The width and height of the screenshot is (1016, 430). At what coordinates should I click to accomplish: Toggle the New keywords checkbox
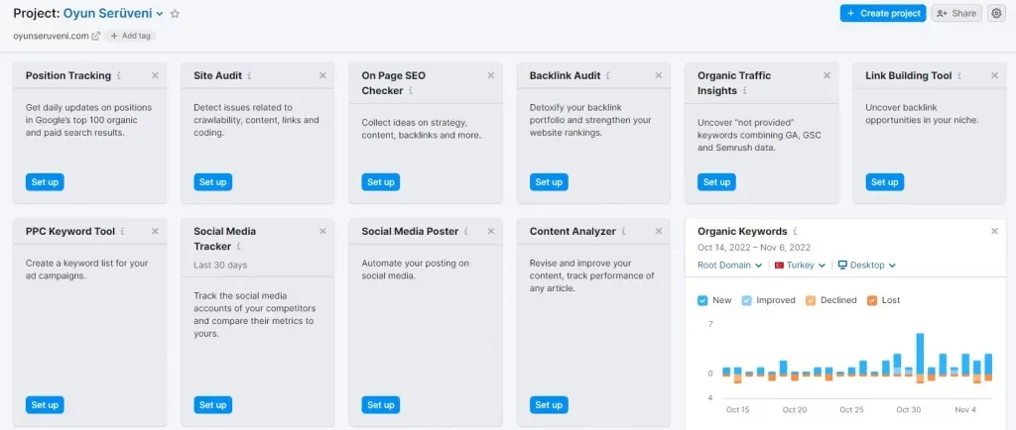pos(703,300)
